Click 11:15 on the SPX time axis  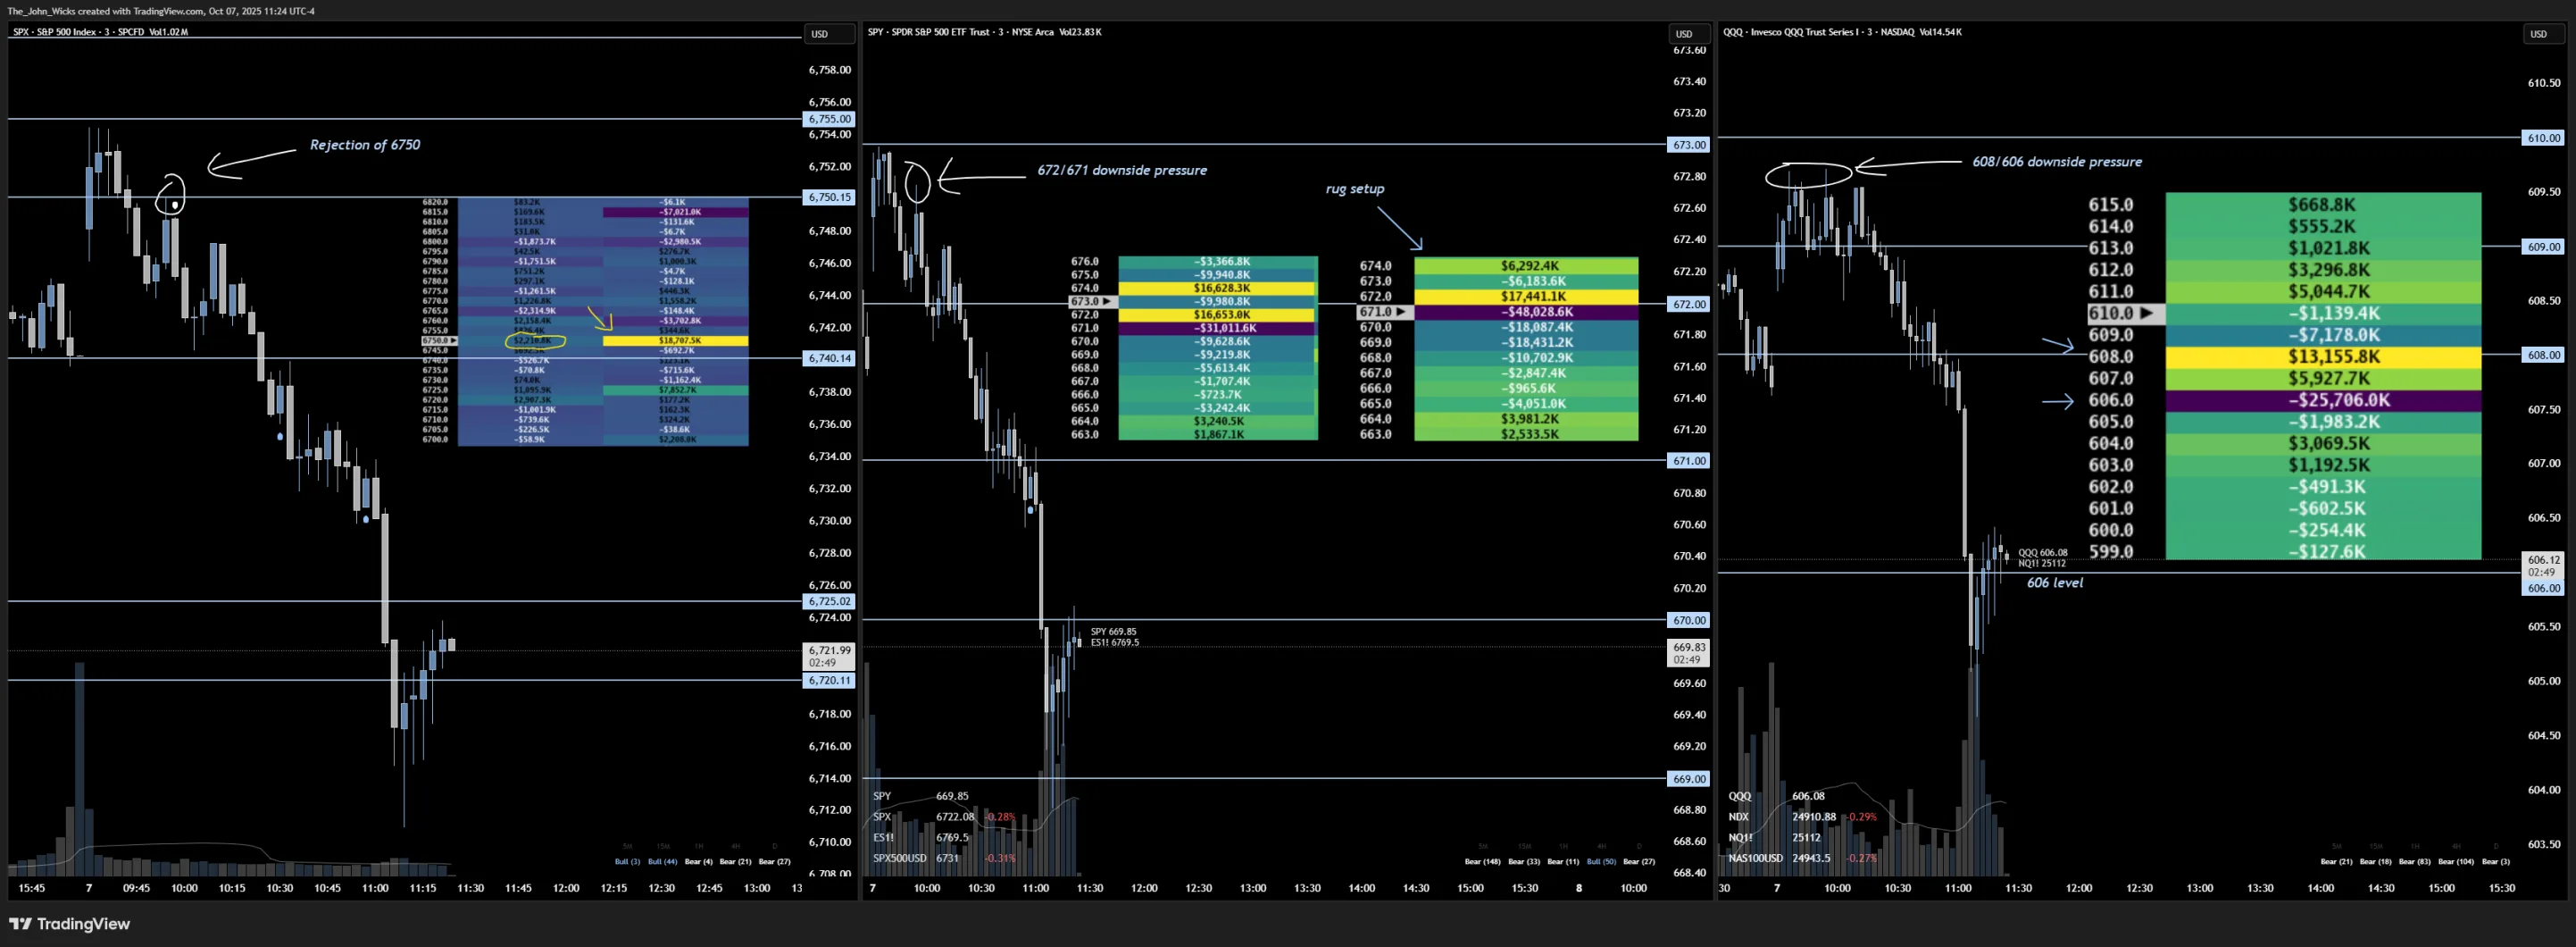tap(423, 889)
